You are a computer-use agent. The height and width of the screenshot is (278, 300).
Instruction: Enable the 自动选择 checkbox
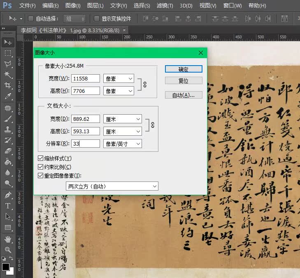pos(30,19)
